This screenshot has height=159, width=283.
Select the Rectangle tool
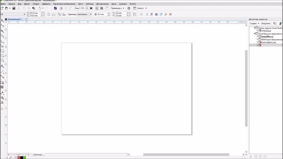click(x=2, y=51)
